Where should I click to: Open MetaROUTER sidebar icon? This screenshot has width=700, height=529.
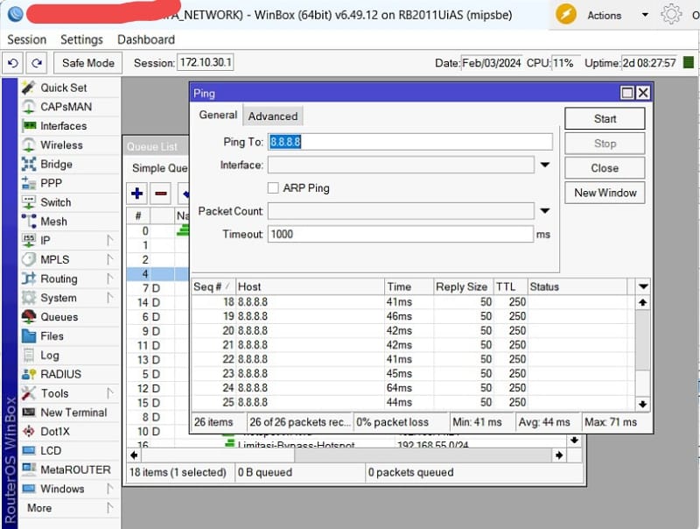pos(29,469)
